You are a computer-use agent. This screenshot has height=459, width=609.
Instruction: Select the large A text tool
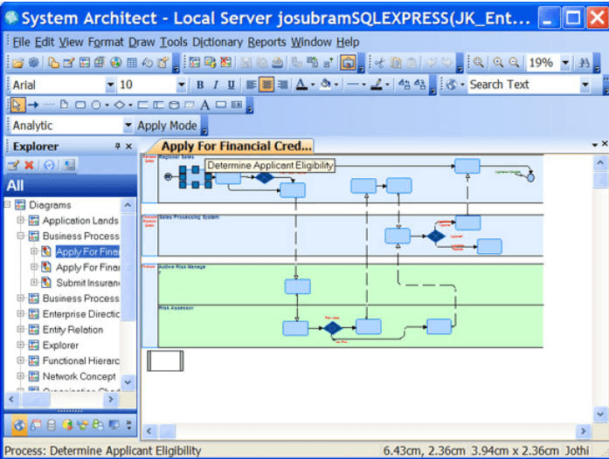pos(204,105)
